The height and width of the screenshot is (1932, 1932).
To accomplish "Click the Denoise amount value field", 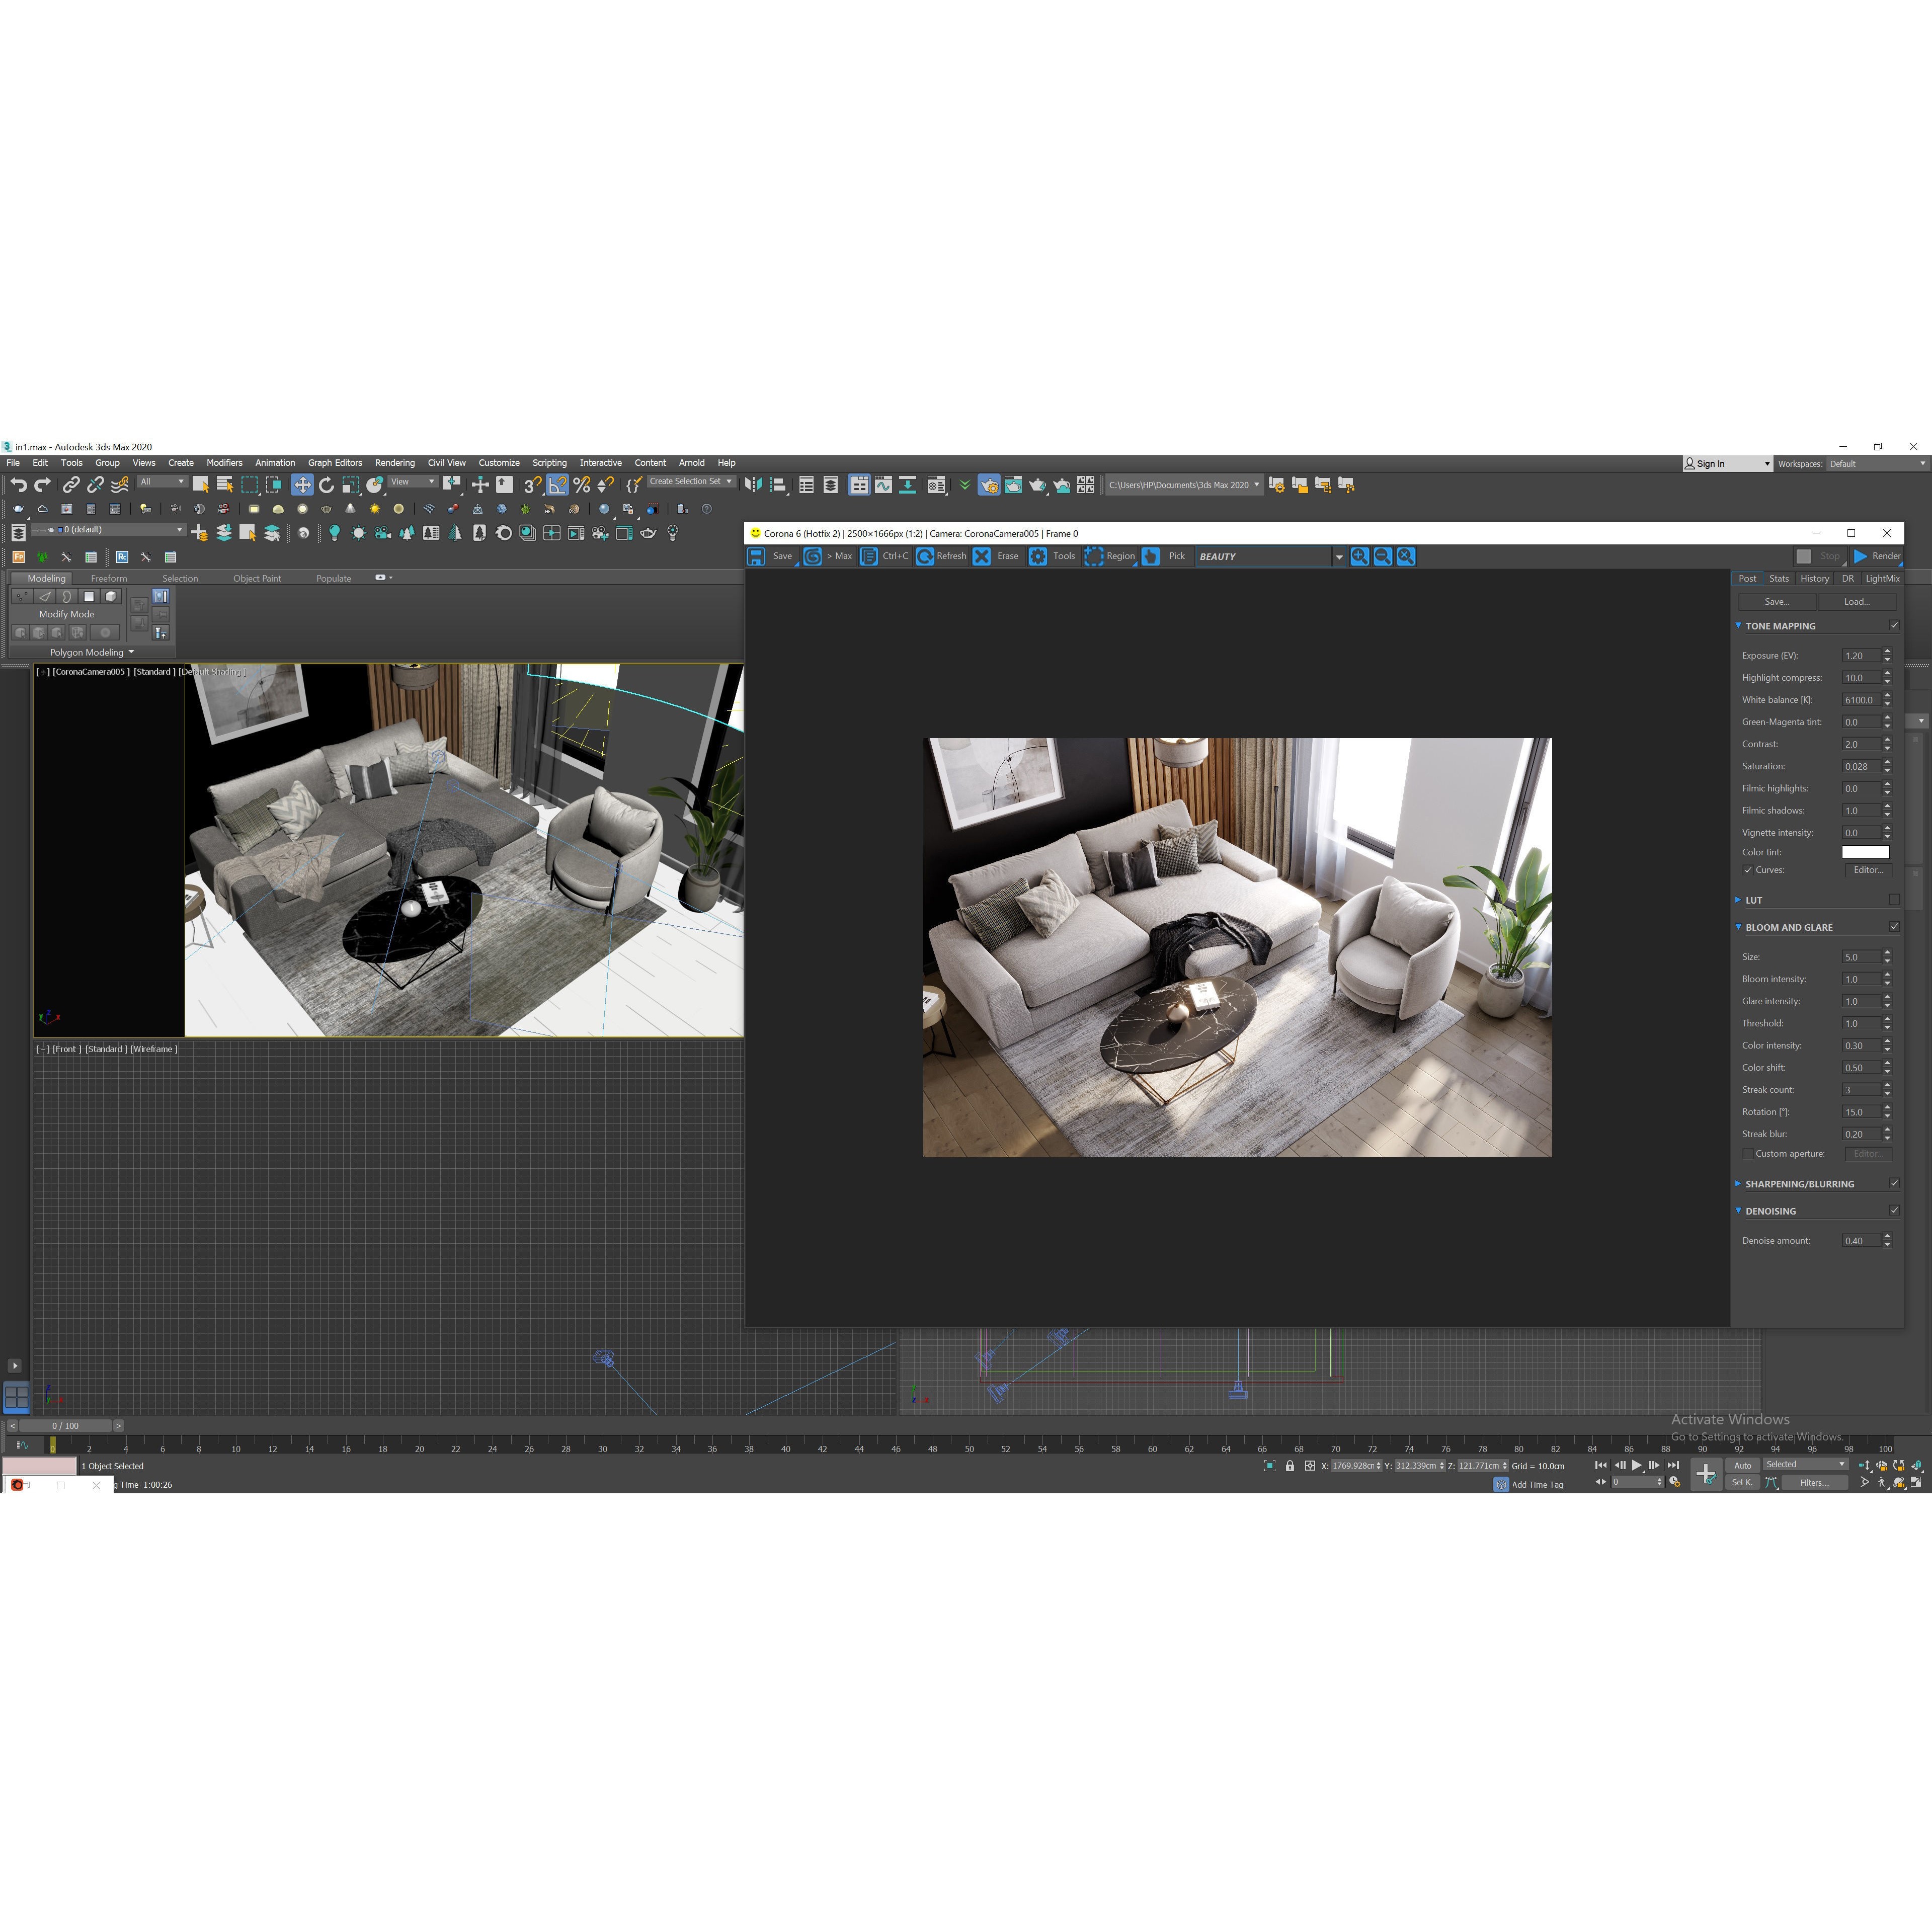I will [x=1860, y=1241].
